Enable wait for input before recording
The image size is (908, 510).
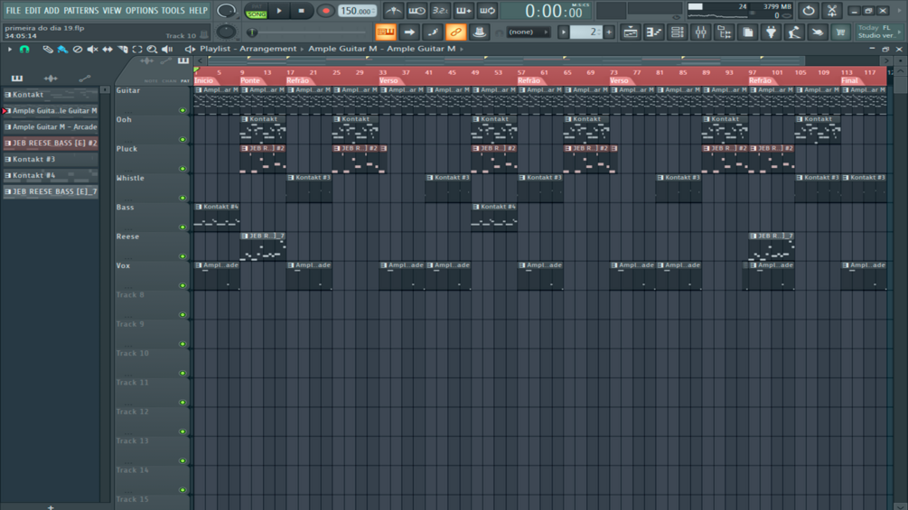(417, 11)
